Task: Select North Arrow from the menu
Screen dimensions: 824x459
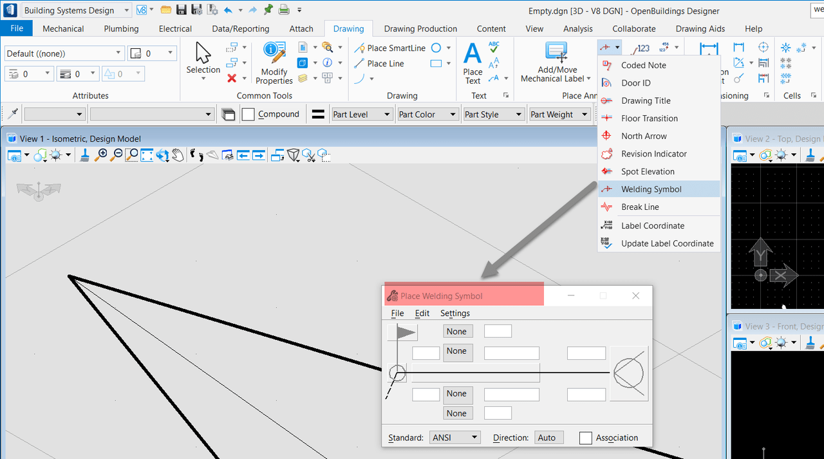Action: (x=659, y=136)
